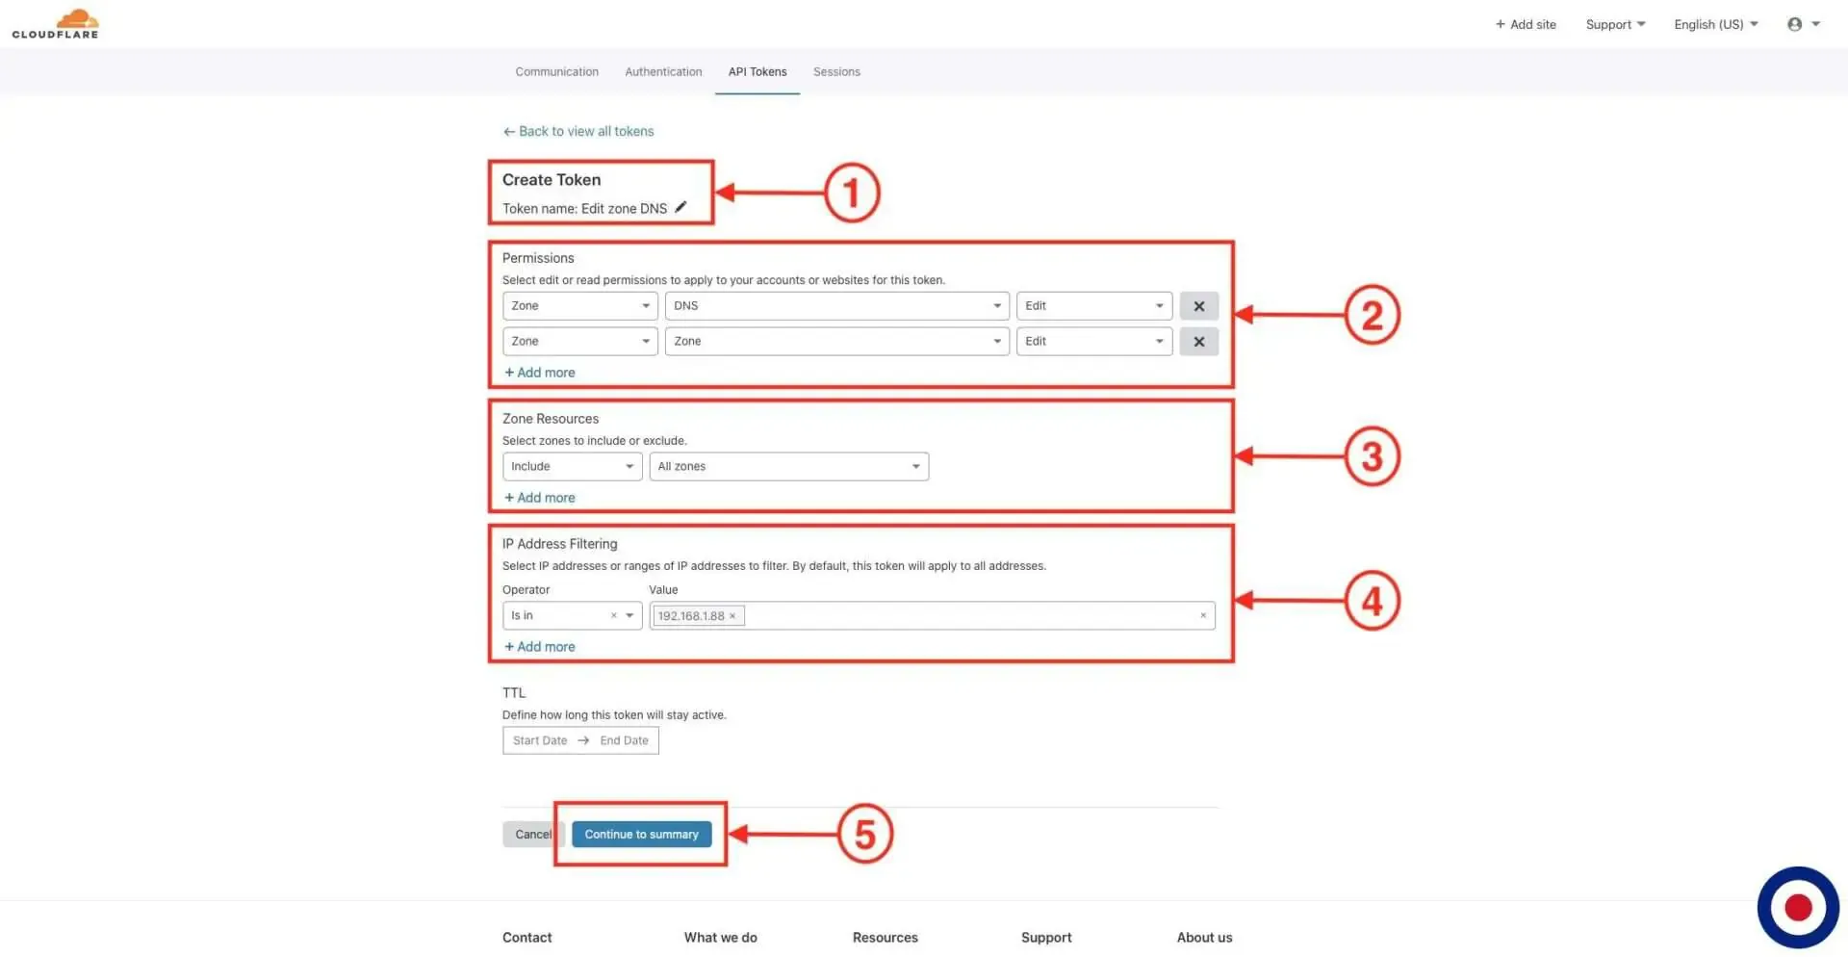Expand the DNS permission dropdown
1848x957 pixels.
pos(835,306)
